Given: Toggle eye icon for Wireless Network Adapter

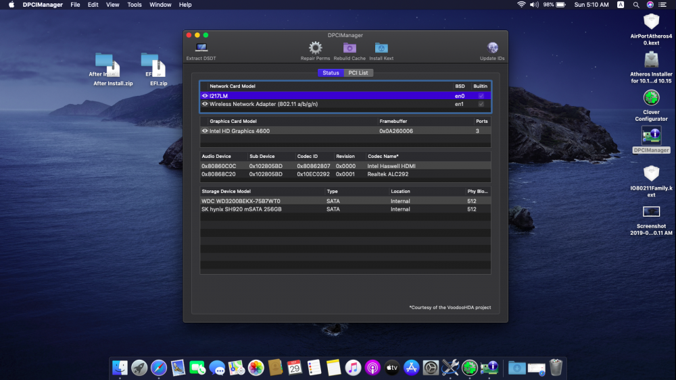Looking at the screenshot, I should tap(205, 104).
